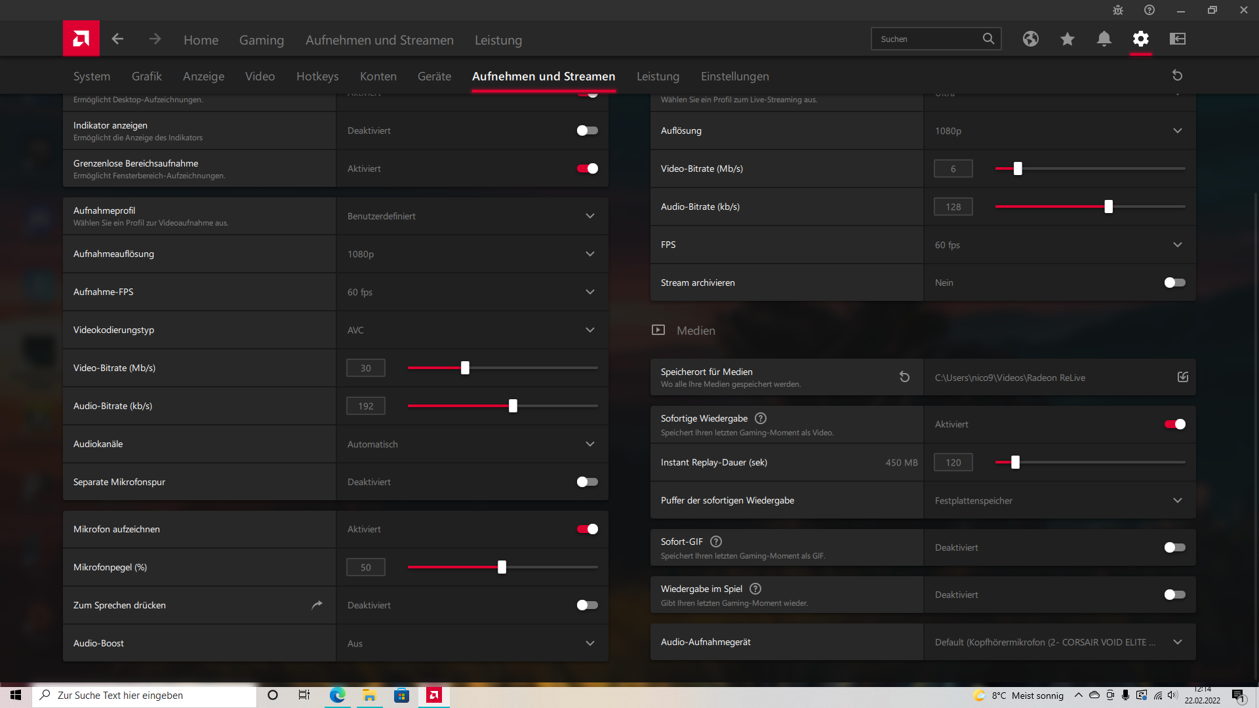This screenshot has height=708, width=1259.
Task: Adjust Instant Replay-Dauer slider
Action: [x=1015, y=462]
